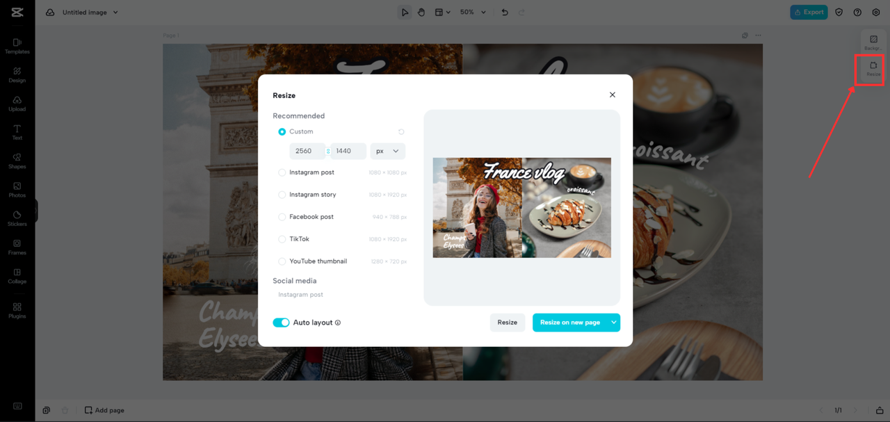Select the Instagram post radio option
This screenshot has height=422, width=890.
click(x=282, y=172)
